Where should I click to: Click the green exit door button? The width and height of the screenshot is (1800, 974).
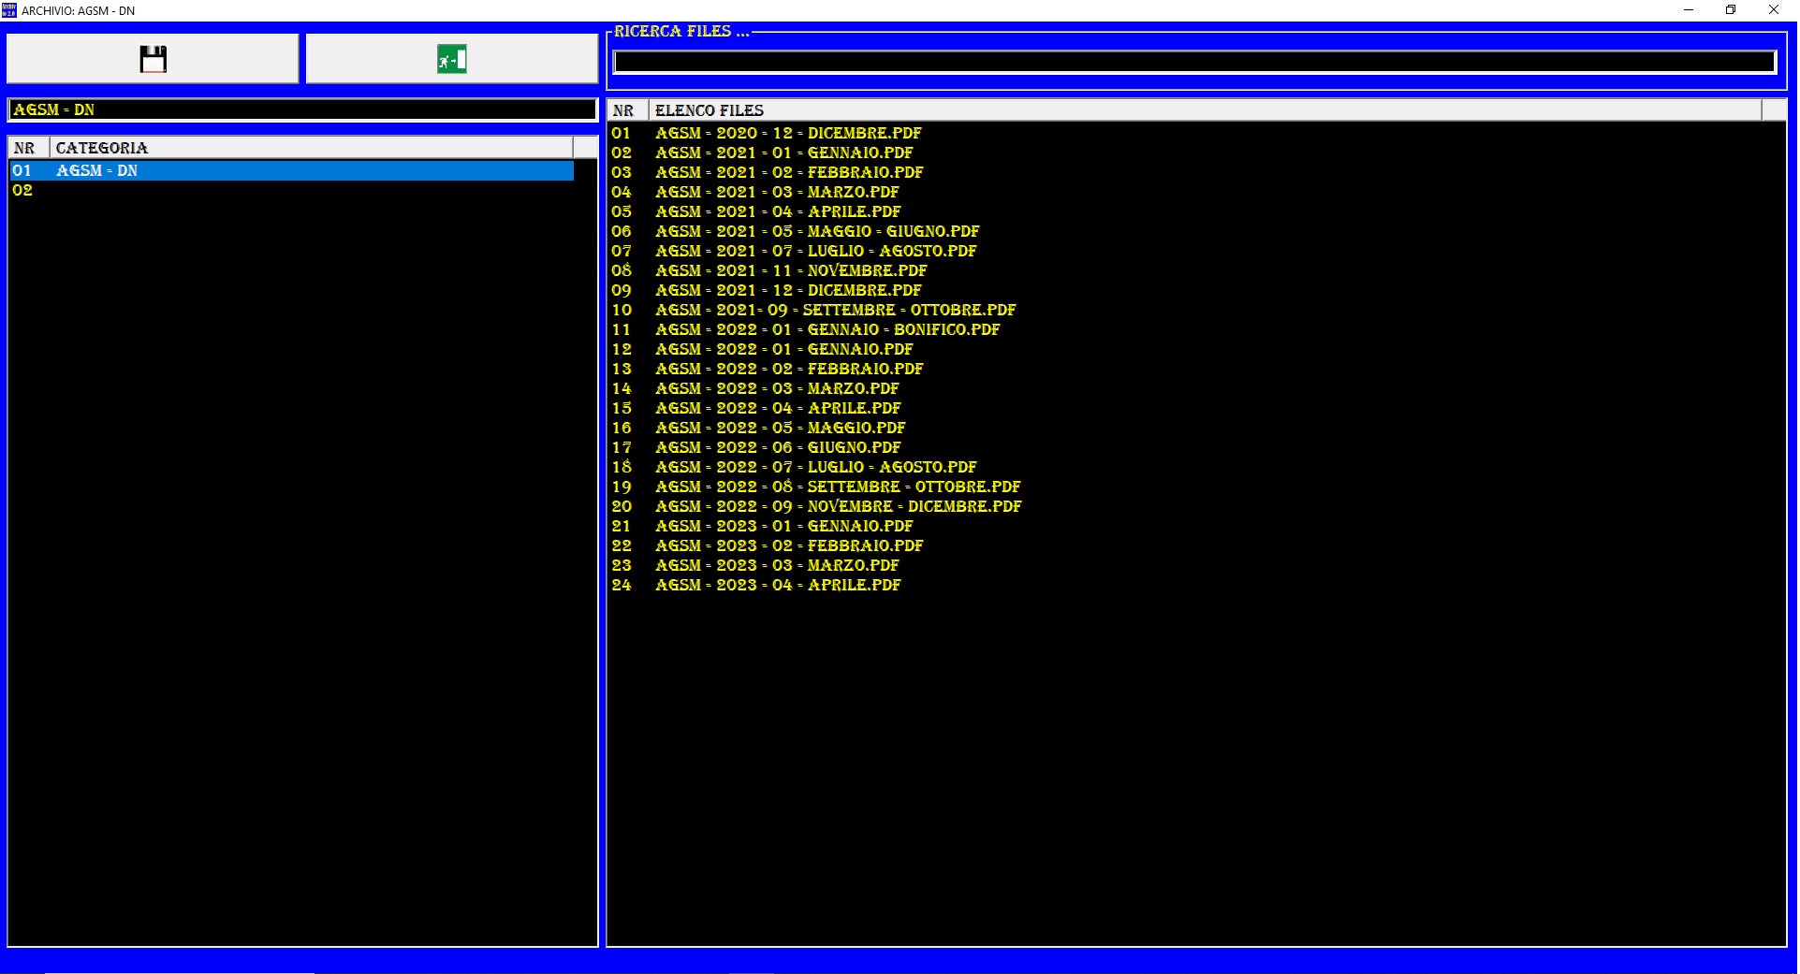click(x=452, y=59)
